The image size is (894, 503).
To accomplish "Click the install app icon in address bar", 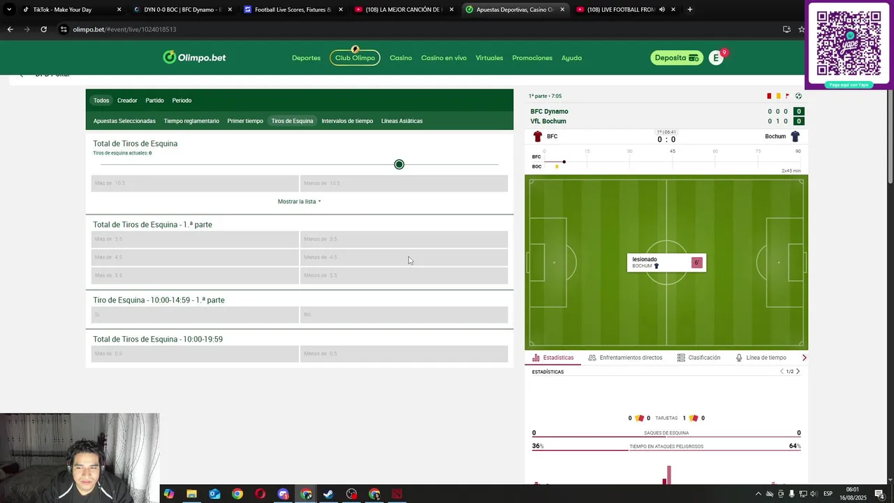I will (x=786, y=29).
